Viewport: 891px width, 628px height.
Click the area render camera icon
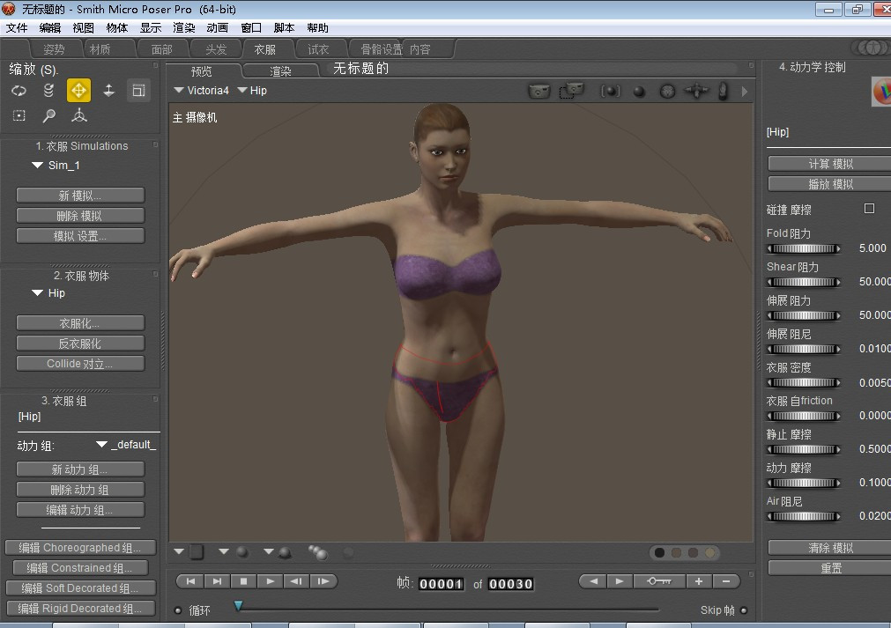click(573, 91)
